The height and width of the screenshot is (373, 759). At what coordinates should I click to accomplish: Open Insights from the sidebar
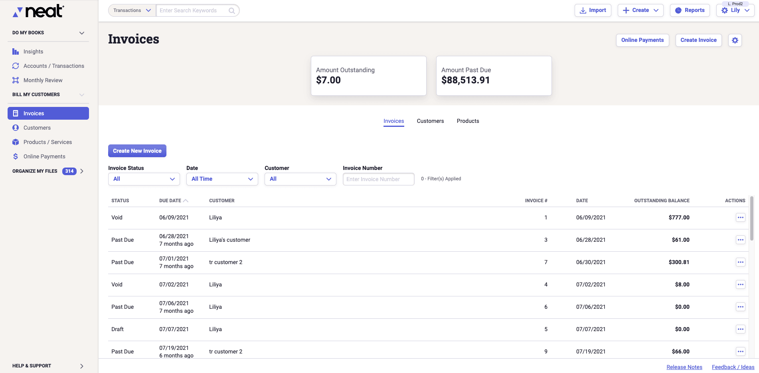coord(33,51)
